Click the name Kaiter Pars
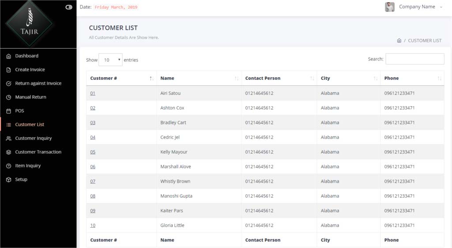Image resolution: width=452 pixels, height=248 pixels. click(172, 210)
